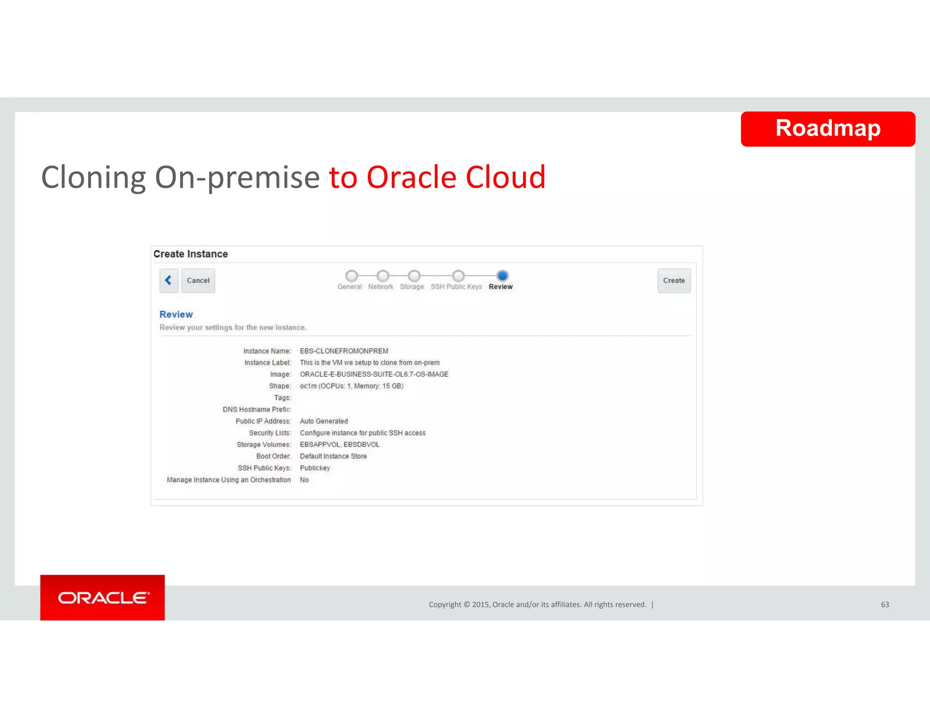
Task: Click slide page number 63
Action: [885, 605]
